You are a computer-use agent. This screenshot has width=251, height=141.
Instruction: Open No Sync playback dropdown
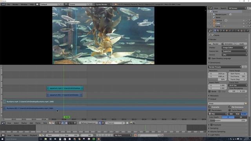(x=123, y=136)
